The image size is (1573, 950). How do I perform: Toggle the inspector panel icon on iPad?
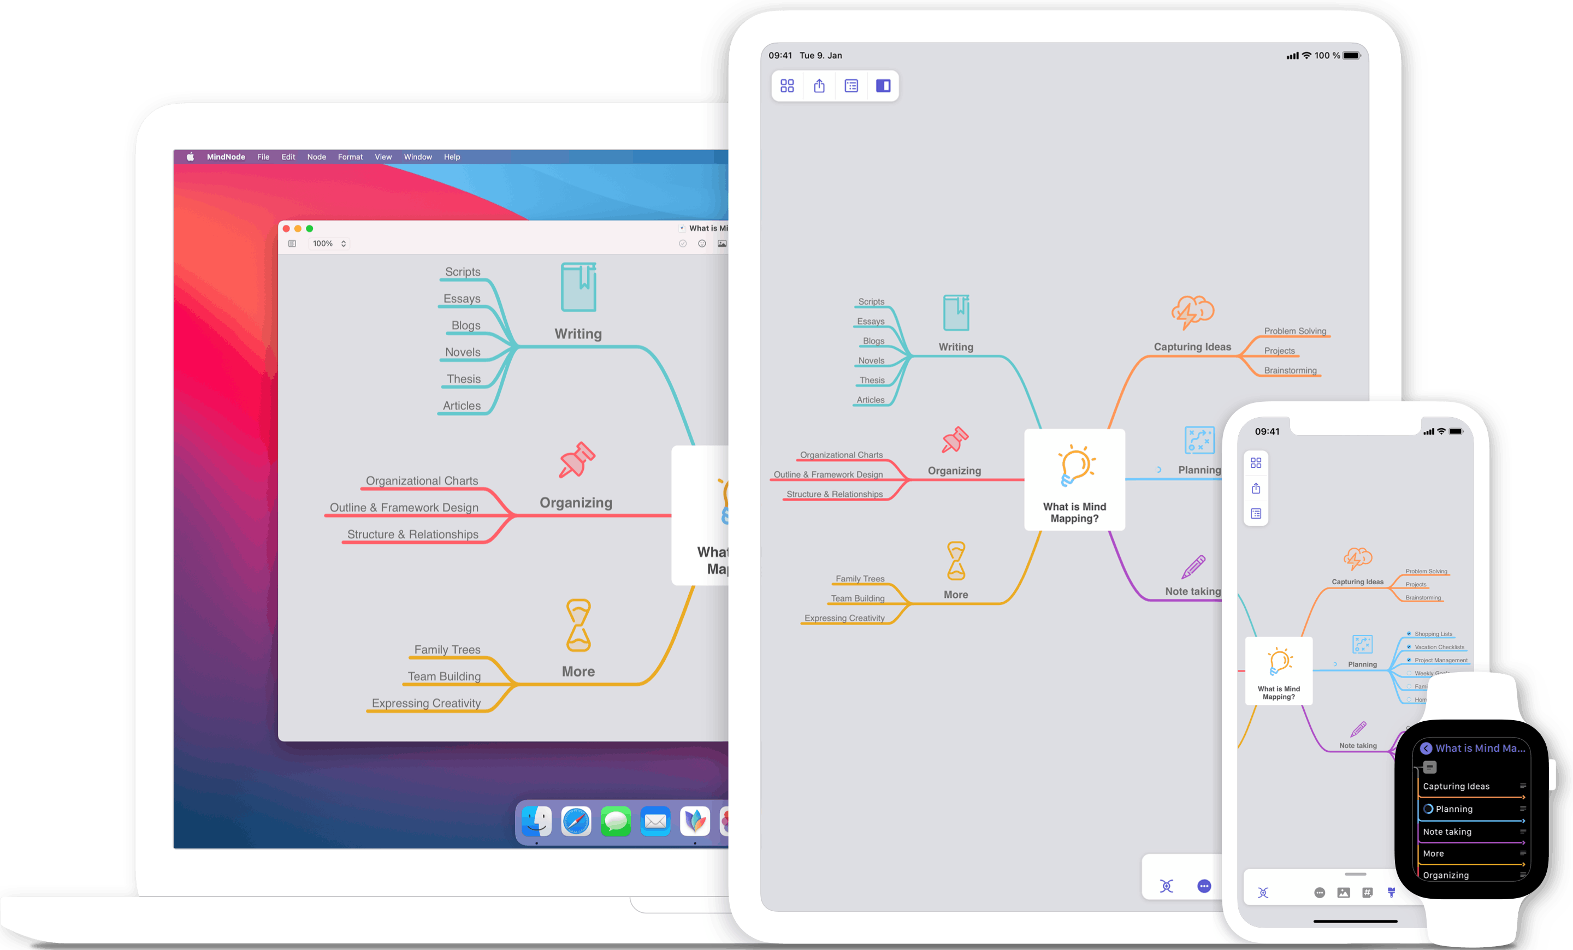(x=883, y=86)
